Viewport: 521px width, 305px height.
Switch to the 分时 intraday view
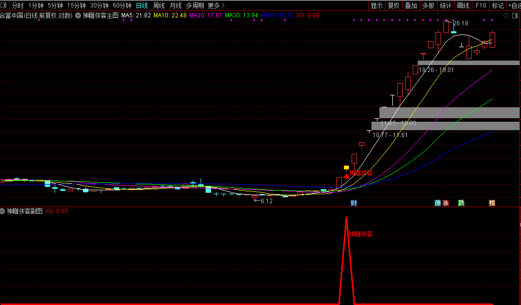tap(17, 5)
